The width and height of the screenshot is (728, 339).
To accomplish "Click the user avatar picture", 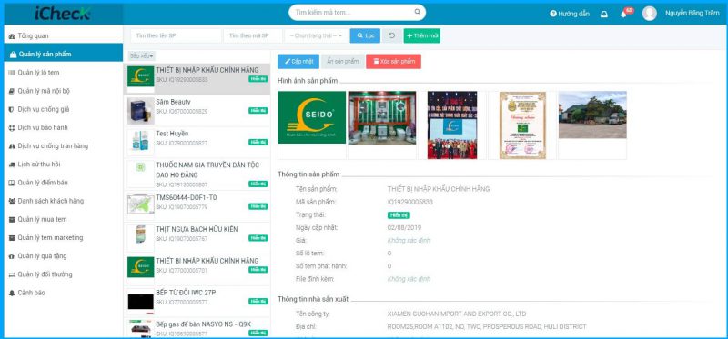I will pos(650,14).
